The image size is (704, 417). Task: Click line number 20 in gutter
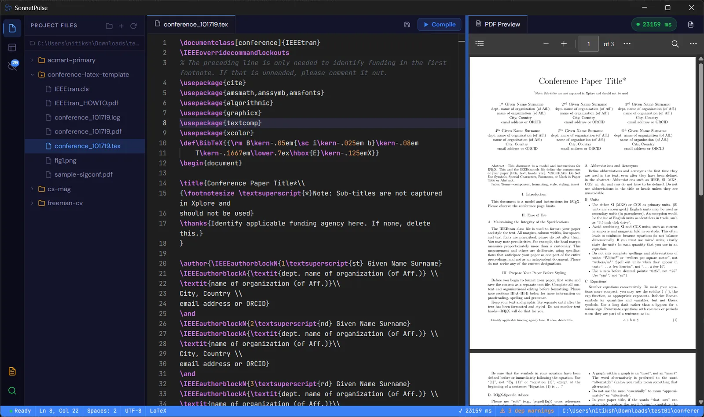coord(163,264)
